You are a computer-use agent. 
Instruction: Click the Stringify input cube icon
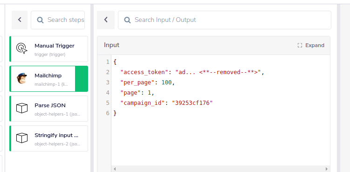pyautogui.click(x=22, y=138)
